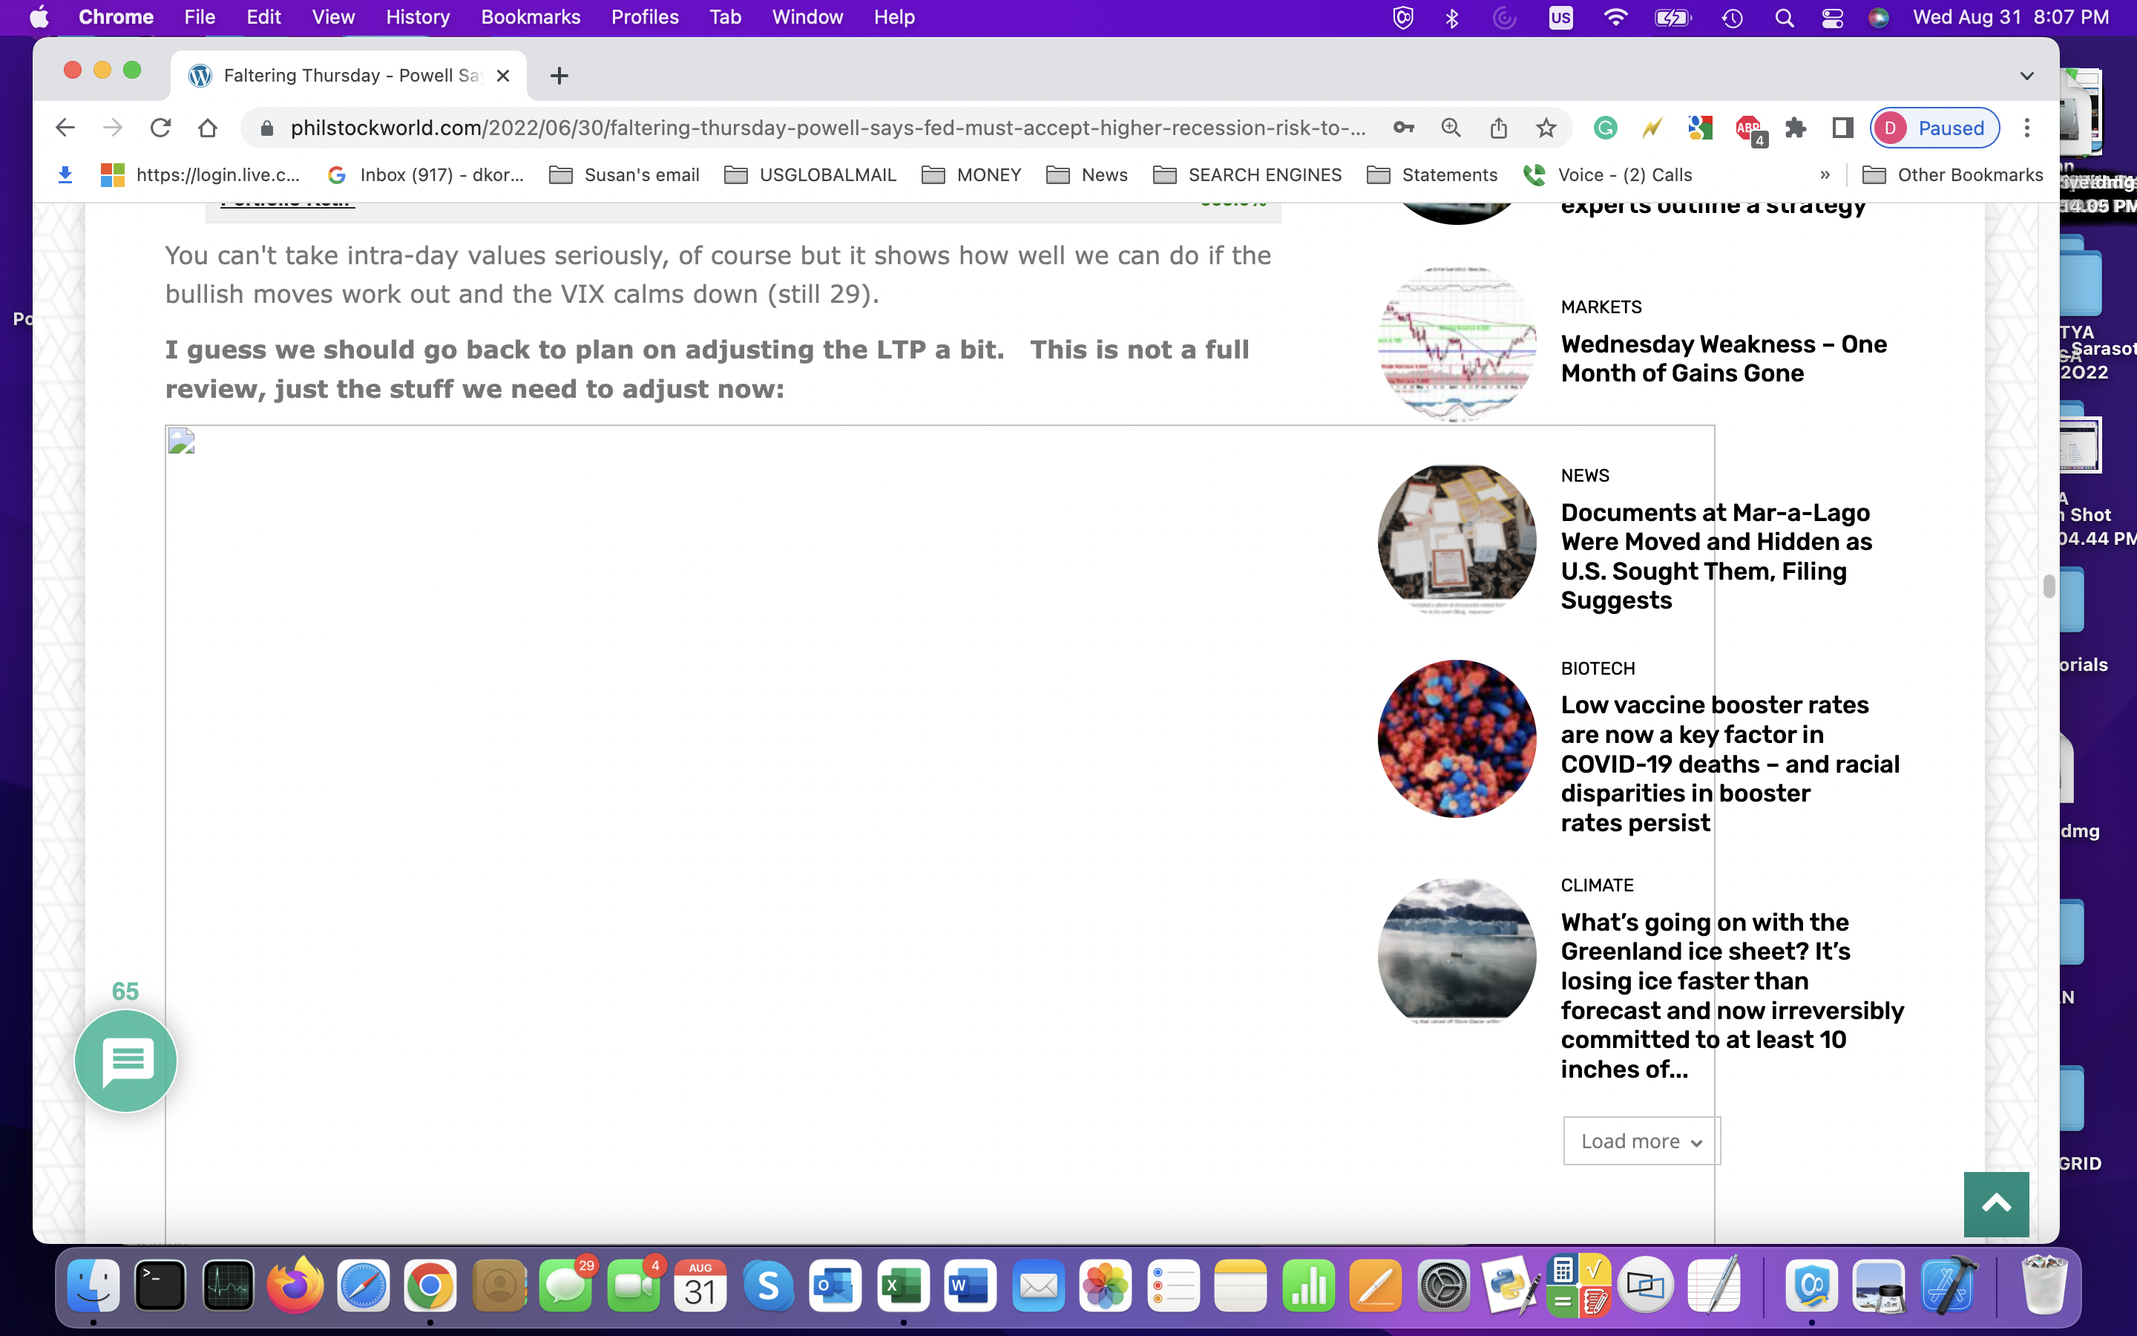2137x1336 pixels.
Task: Open the Bookmarks menu in the menu bar
Action: (530, 18)
